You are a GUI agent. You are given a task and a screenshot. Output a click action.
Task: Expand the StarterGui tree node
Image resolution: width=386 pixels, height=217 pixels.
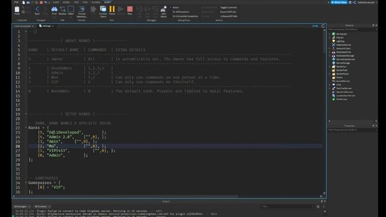point(330,67)
